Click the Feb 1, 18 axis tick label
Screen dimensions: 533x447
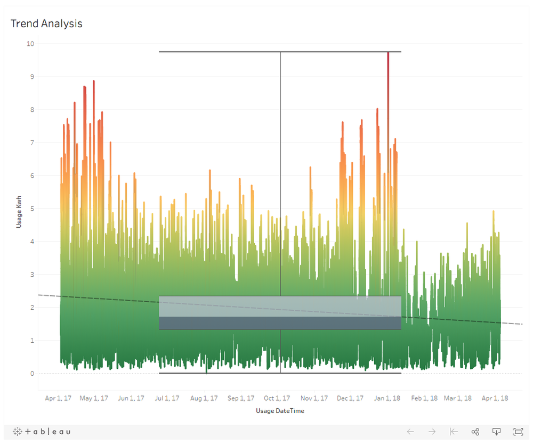424,398
